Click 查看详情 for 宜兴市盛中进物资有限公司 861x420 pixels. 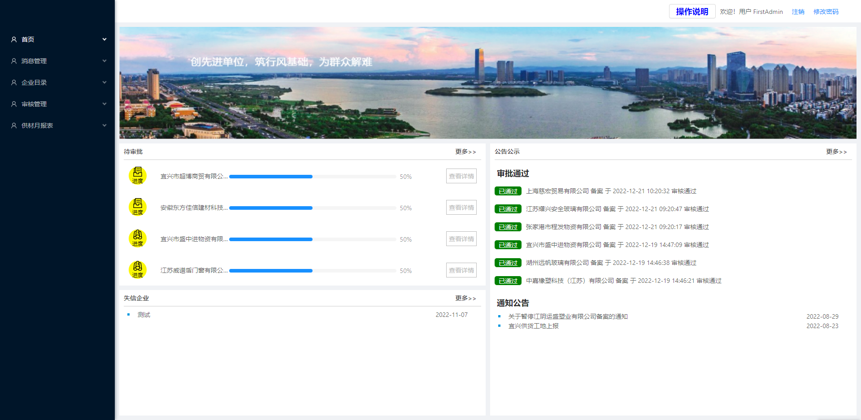click(461, 239)
